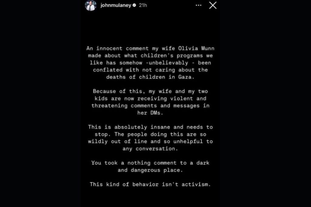This screenshot has width=311, height=207.
Task: Select the line "Because of this, my wife"
Action: [150, 91]
